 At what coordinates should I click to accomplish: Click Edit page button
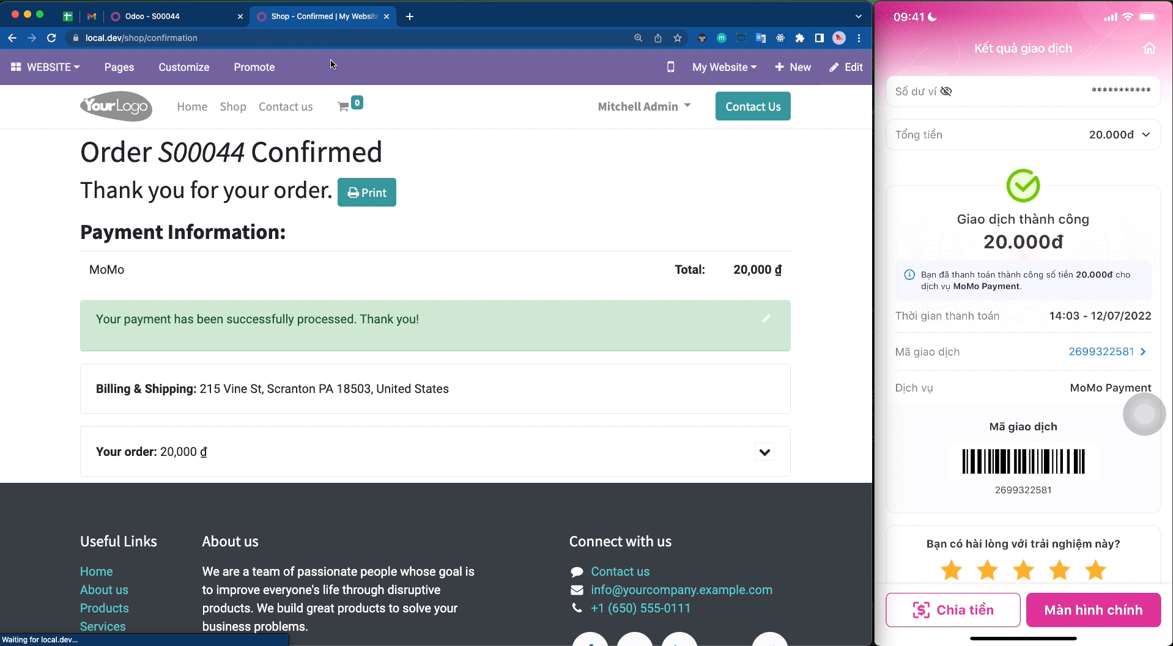[846, 67]
